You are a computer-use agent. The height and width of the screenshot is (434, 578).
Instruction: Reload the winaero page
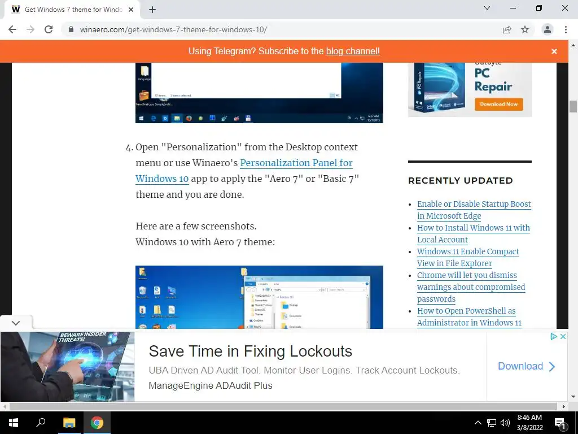pyautogui.click(x=49, y=29)
